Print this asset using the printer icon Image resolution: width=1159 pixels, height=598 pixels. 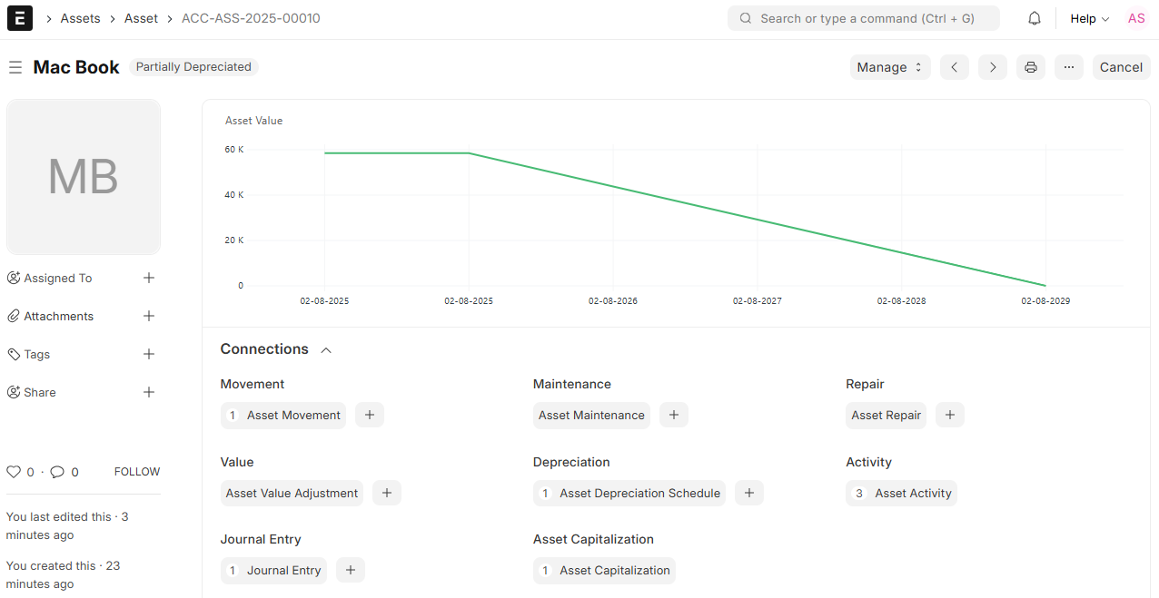1030,67
